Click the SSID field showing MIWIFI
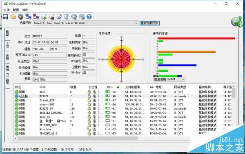245x154 pixels. pyautogui.click(x=50, y=36)
